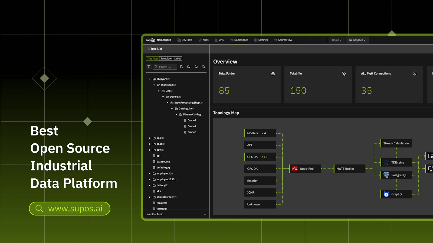The image size is (433, 243).
Task: Click the new folder icon in tree toolbar
Action: coord(189,67)
